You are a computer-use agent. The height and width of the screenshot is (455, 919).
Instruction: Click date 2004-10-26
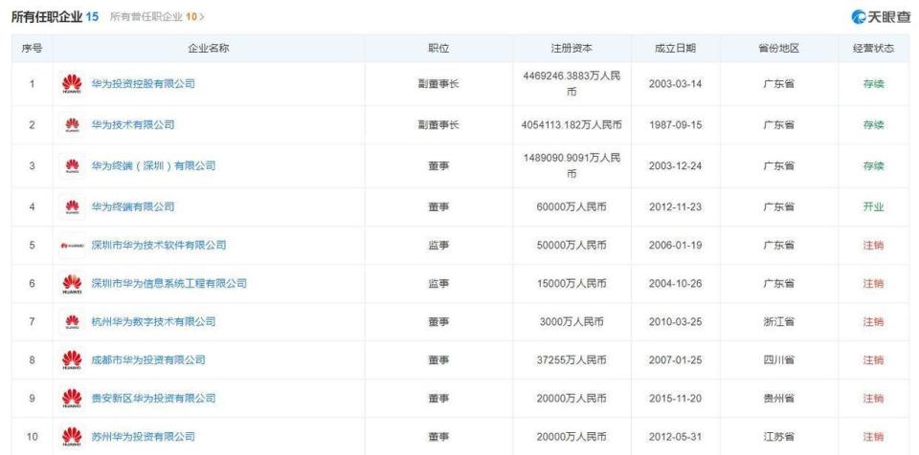(x=675, y=284)
